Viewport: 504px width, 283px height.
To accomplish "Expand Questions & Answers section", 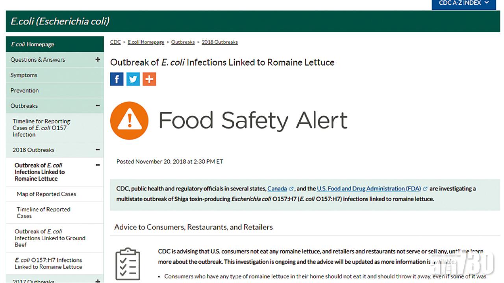I will [x=98, y=60].
